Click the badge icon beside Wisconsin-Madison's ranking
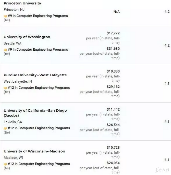The height and width of the screenshot is (175, 171). coord(5,164)
